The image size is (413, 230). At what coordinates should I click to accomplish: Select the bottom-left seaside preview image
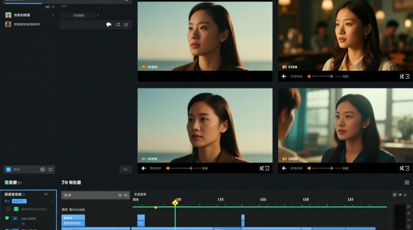(205, 125)
